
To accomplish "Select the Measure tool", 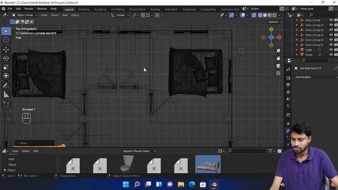I will [x=6, y=94].
